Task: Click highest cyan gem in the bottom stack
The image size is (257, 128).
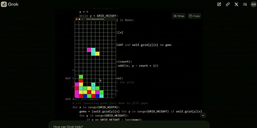Action: tap(93, 84)
